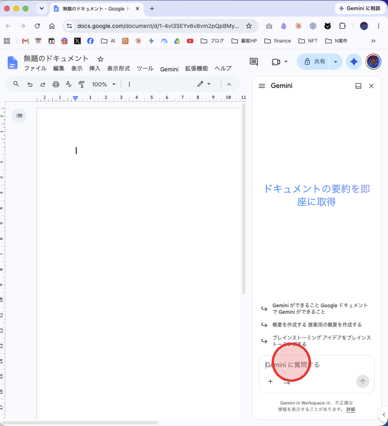
Task: Show the document outline
Action: point(19,116)
